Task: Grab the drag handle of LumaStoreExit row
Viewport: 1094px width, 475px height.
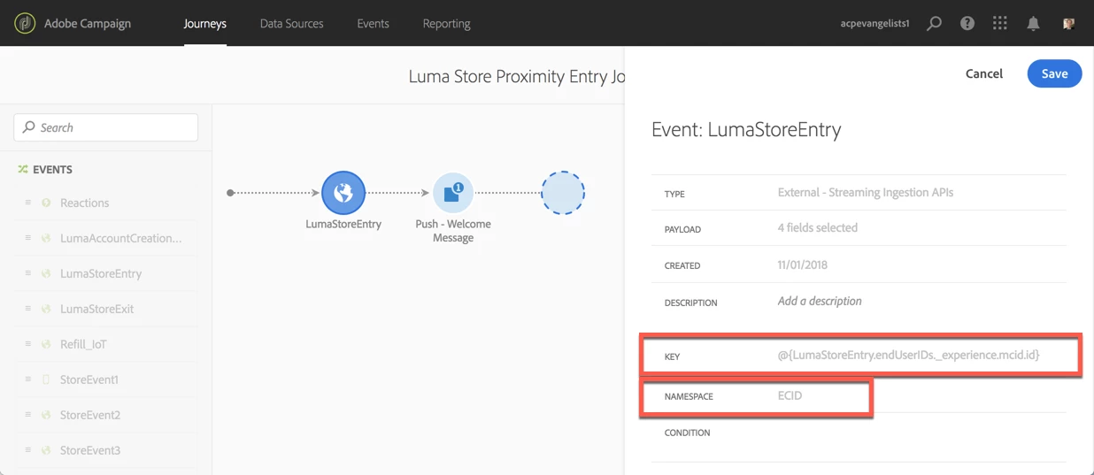Action: coord(28,309)
